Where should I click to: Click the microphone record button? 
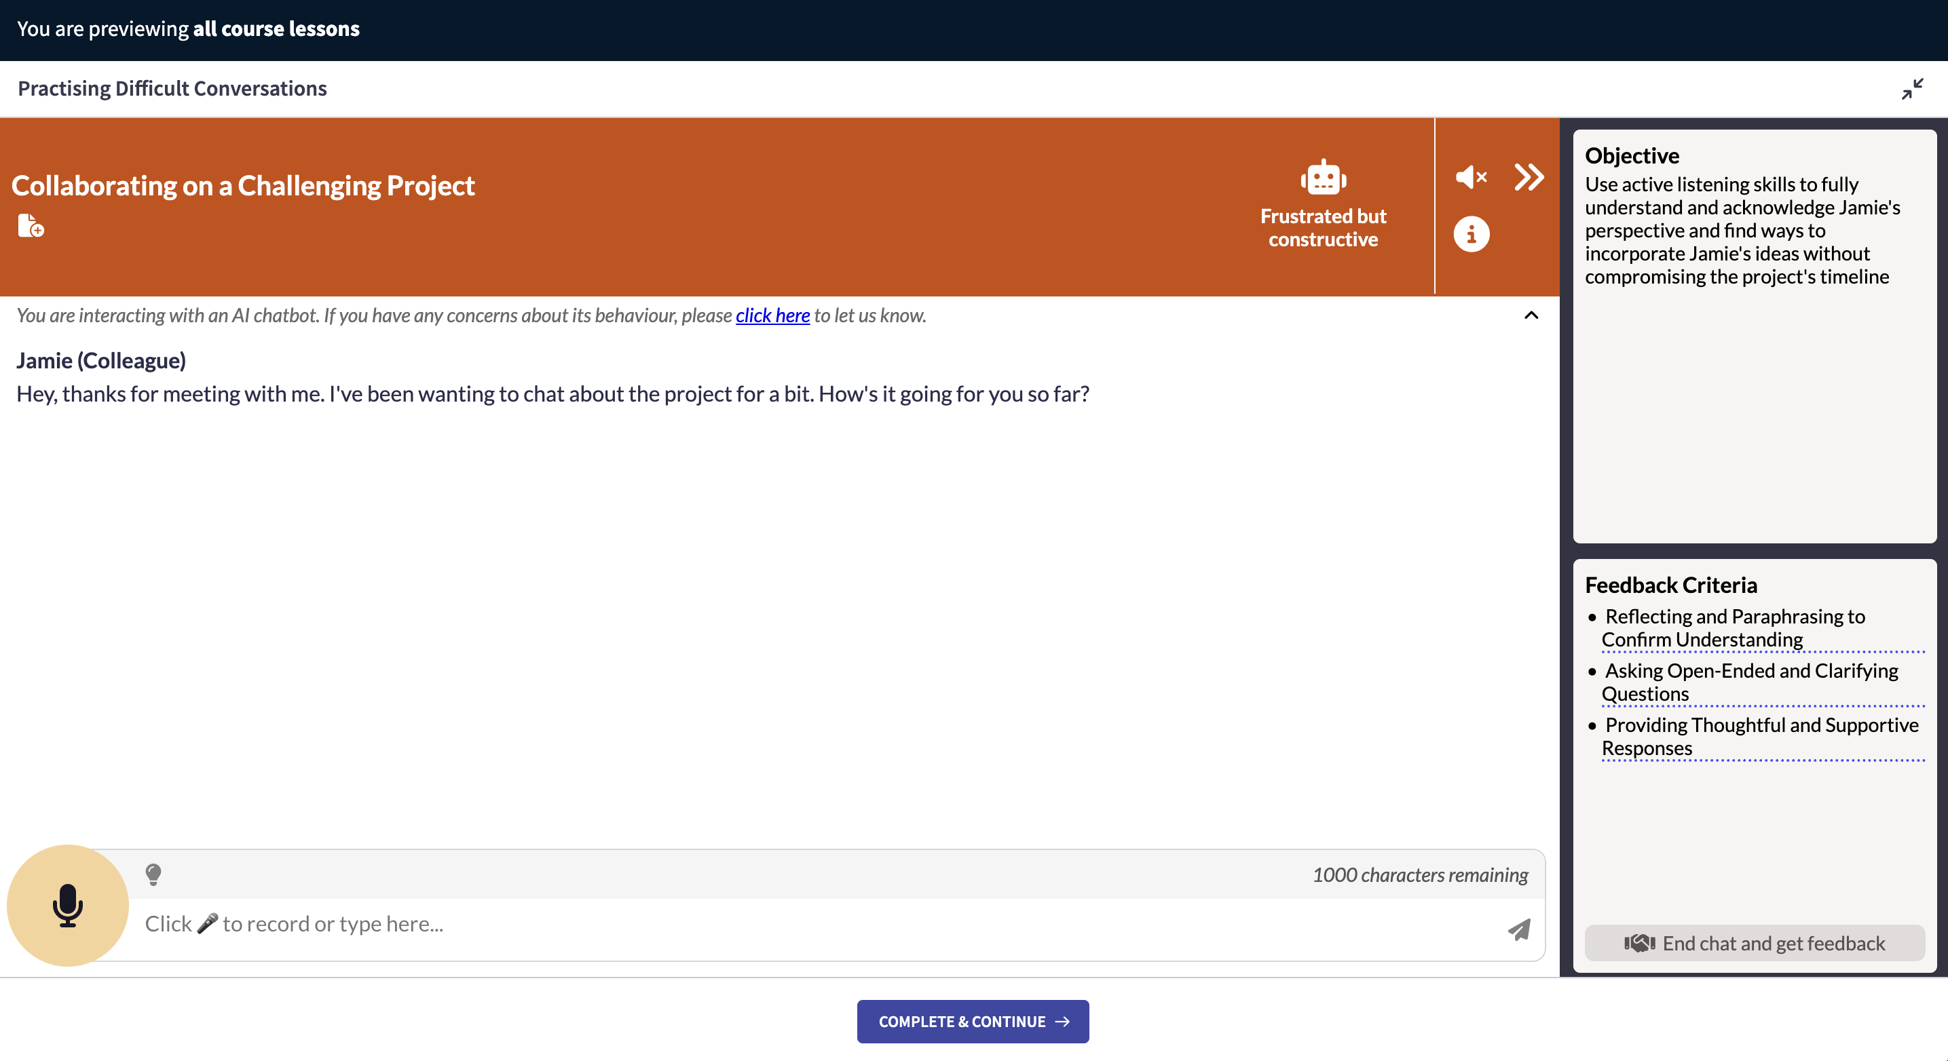pyautogui.click(x=67, y=904)
